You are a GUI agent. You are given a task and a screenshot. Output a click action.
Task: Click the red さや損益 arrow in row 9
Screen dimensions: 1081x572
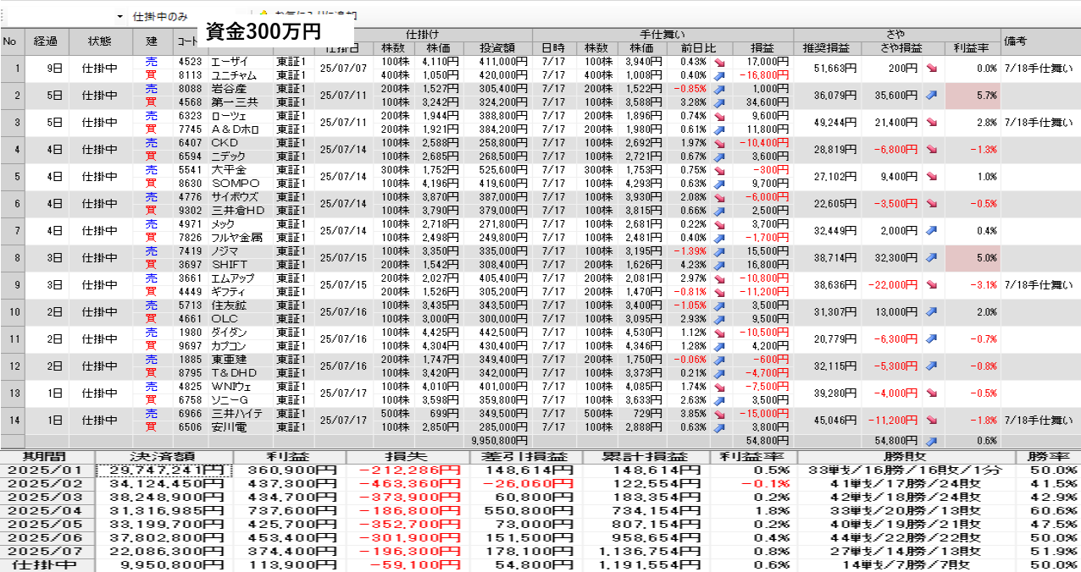tap(931, 285)
